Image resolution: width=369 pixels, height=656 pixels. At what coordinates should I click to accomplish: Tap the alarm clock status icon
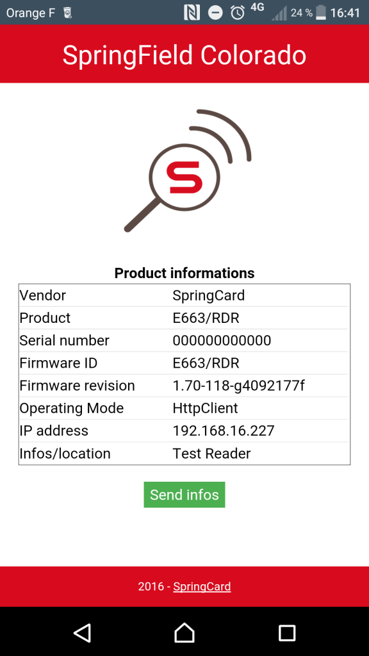238,13
